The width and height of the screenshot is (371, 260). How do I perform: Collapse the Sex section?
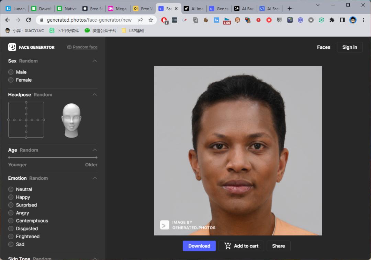94,61
